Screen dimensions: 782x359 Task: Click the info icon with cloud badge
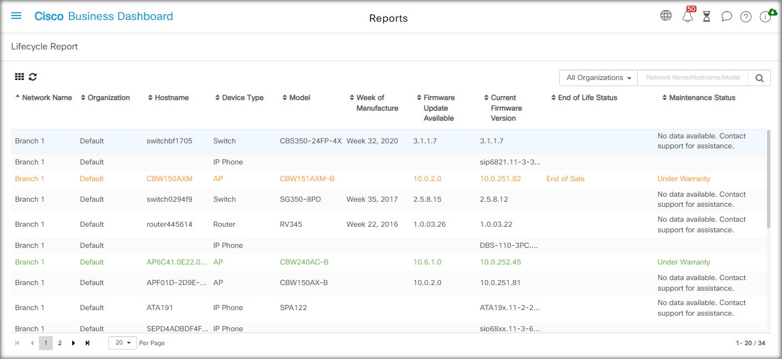765,17
